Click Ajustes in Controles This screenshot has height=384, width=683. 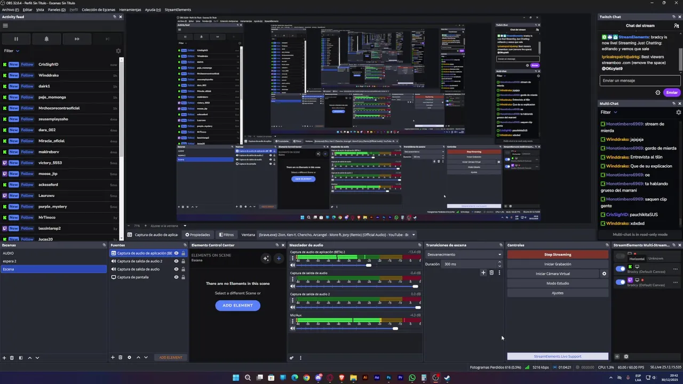click(x=558, y=293)
